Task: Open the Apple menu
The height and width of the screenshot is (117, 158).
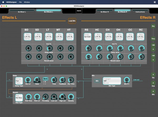Action: [3, 2]
